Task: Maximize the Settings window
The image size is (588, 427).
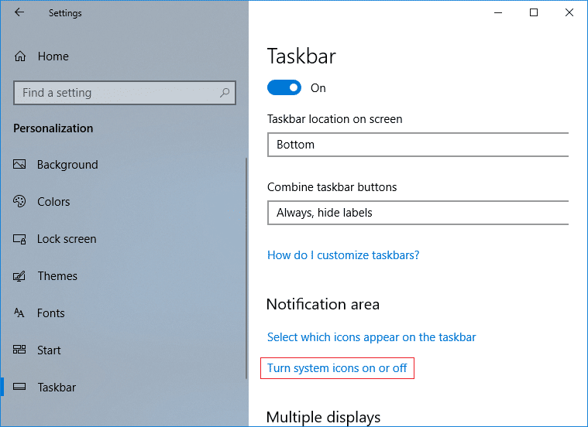Action: (x=534, y=12)
